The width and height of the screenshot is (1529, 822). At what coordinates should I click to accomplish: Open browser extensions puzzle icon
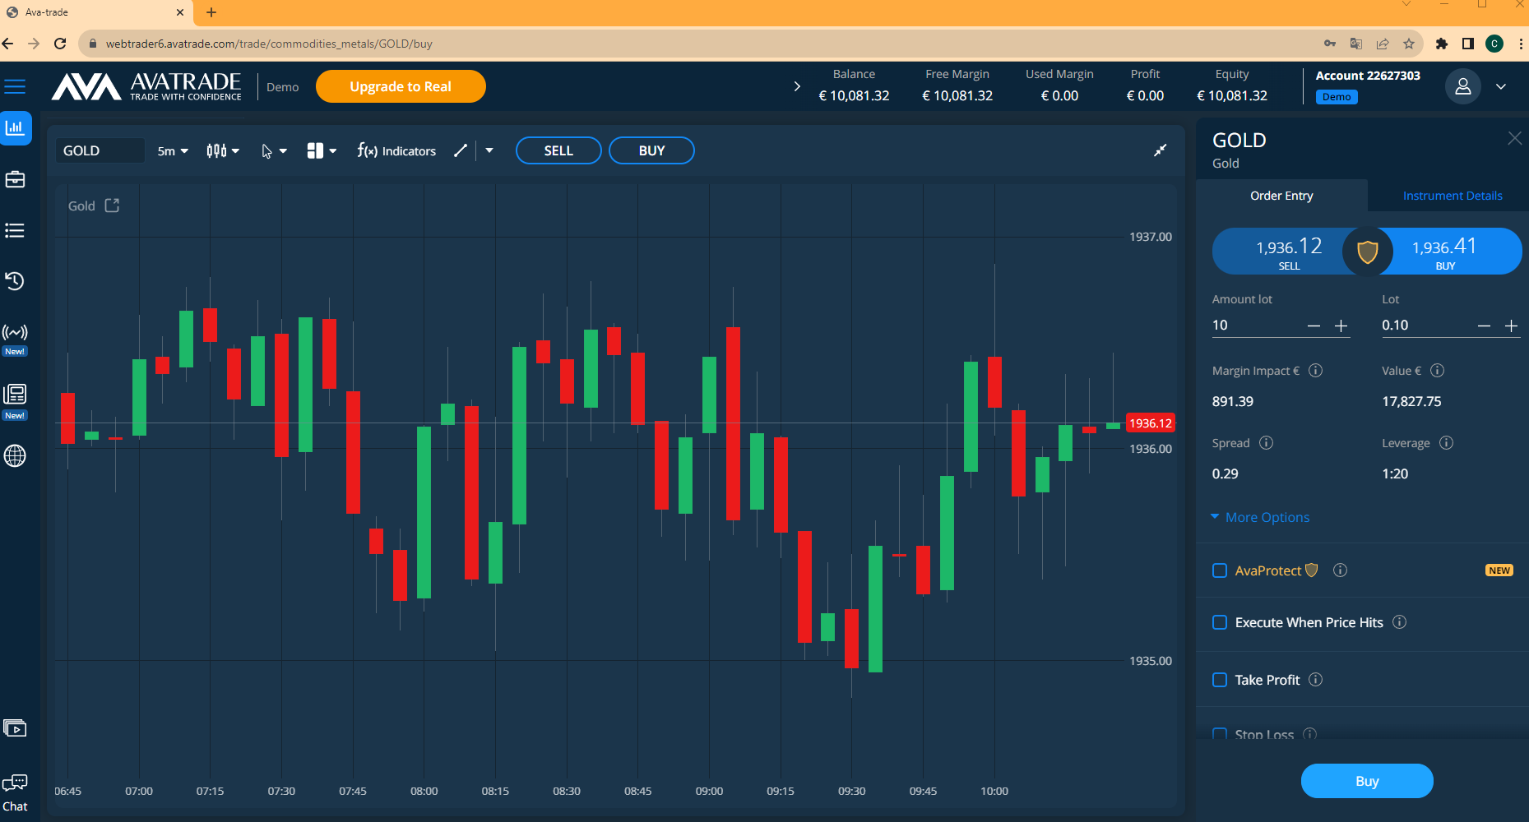coord(1441,44)
